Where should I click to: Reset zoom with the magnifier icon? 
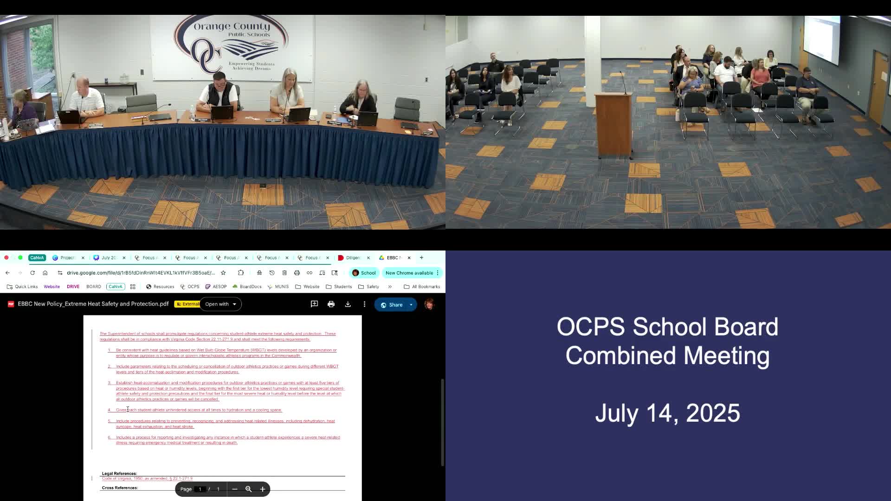point(249,489)
